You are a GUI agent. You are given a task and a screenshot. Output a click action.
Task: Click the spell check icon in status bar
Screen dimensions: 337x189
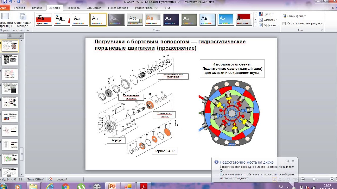tap(50, 179)
